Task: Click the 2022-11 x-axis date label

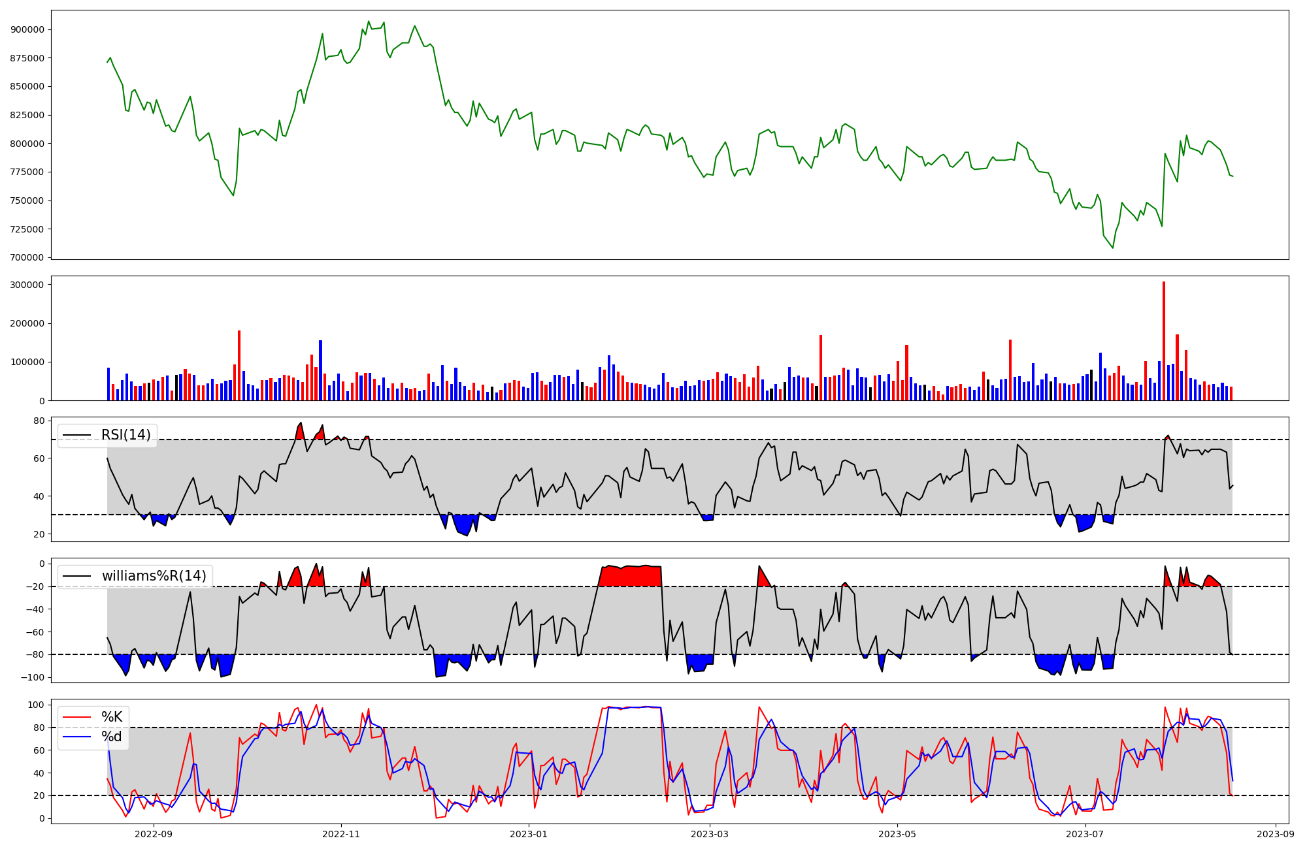Action: click(341, 834)
